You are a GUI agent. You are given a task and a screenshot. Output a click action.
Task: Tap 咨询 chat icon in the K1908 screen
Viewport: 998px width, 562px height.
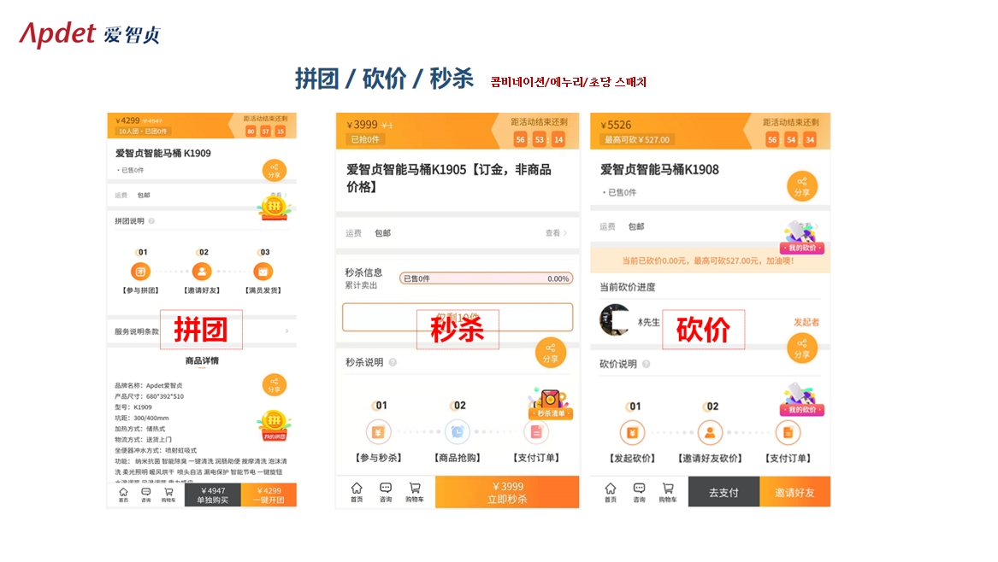[639, 492]
